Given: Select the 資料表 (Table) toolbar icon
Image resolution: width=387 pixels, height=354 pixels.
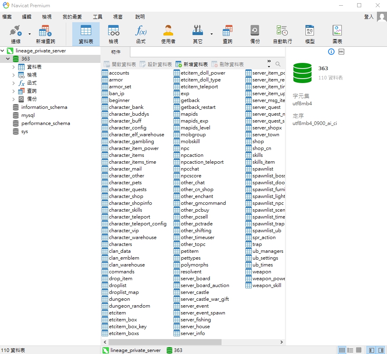Looking at the screenshot, I should point(86,34).
